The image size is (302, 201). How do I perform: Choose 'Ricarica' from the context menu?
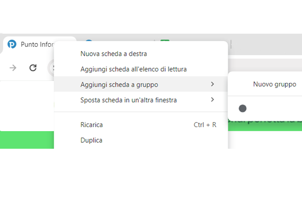pos(92,125)
